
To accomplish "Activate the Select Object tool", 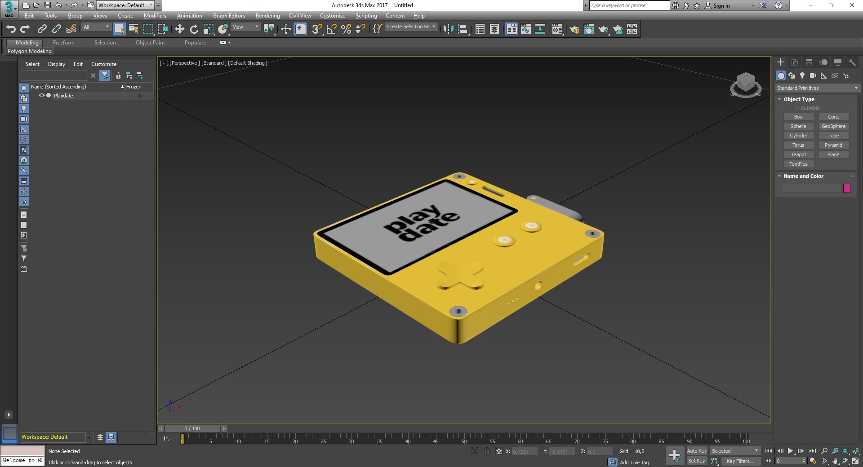I will point(119,29).
